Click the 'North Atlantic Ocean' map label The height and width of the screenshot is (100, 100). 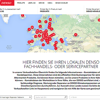(x=9, y=47)
